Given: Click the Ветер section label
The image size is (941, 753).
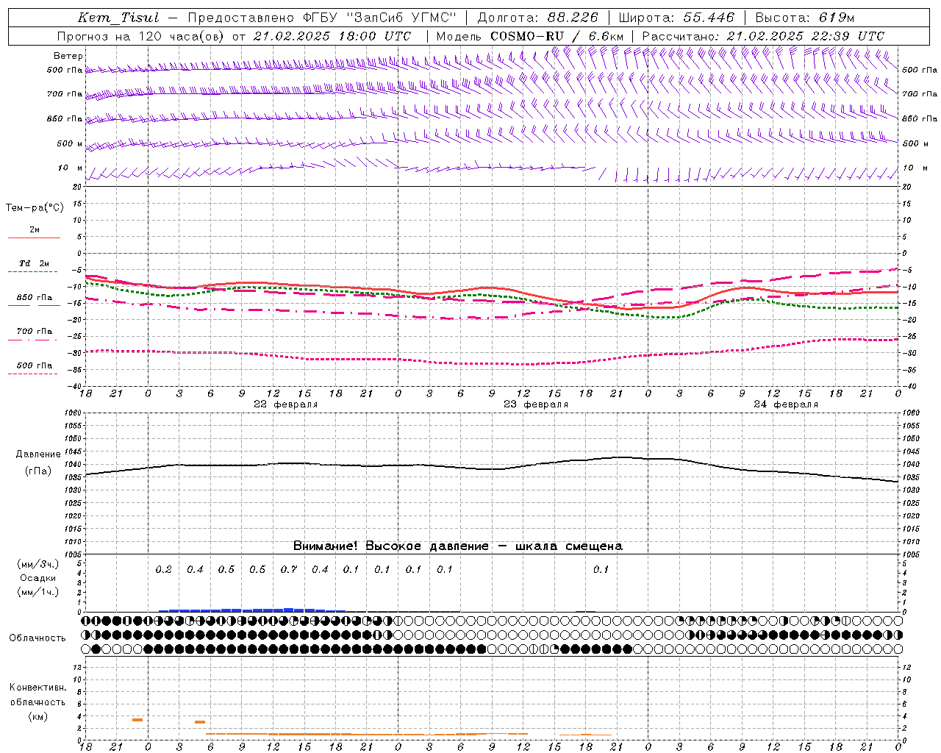Looking at the screenshot, I should click(x=68, y=56).
